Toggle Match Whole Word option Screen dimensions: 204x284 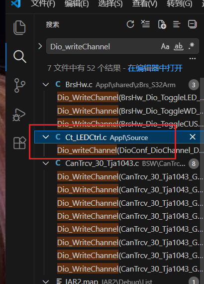click(x=179, y=46)
